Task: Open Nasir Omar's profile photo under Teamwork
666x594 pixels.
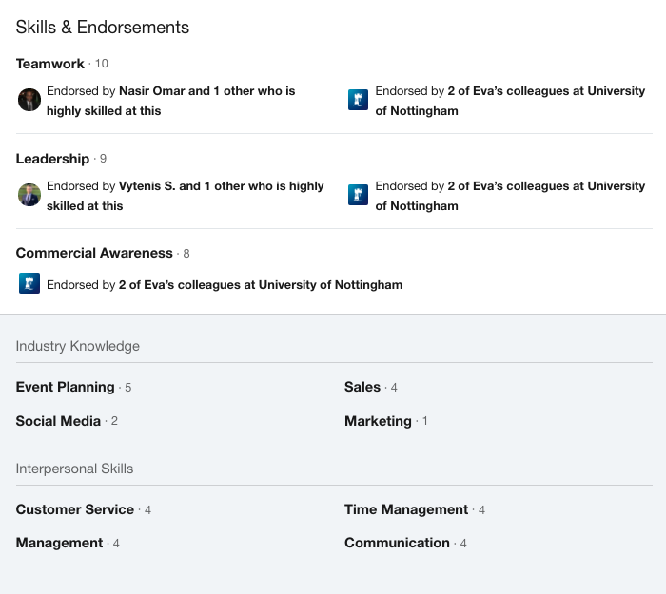Action: pos(29,100)
